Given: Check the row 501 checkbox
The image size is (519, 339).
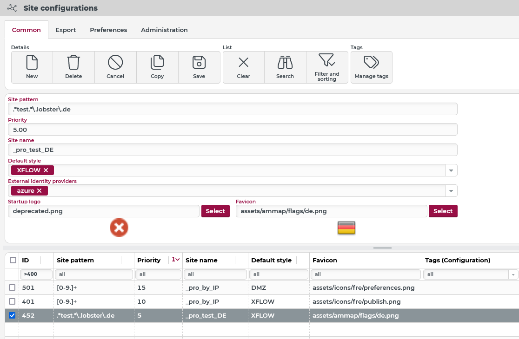Looking at the screenshot, I should click(x=12, y=287).
